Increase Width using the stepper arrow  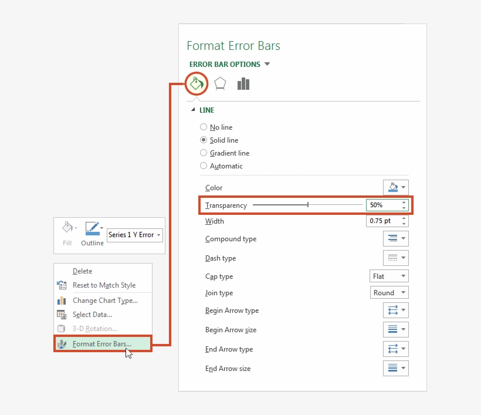click(x=404, y=218)
